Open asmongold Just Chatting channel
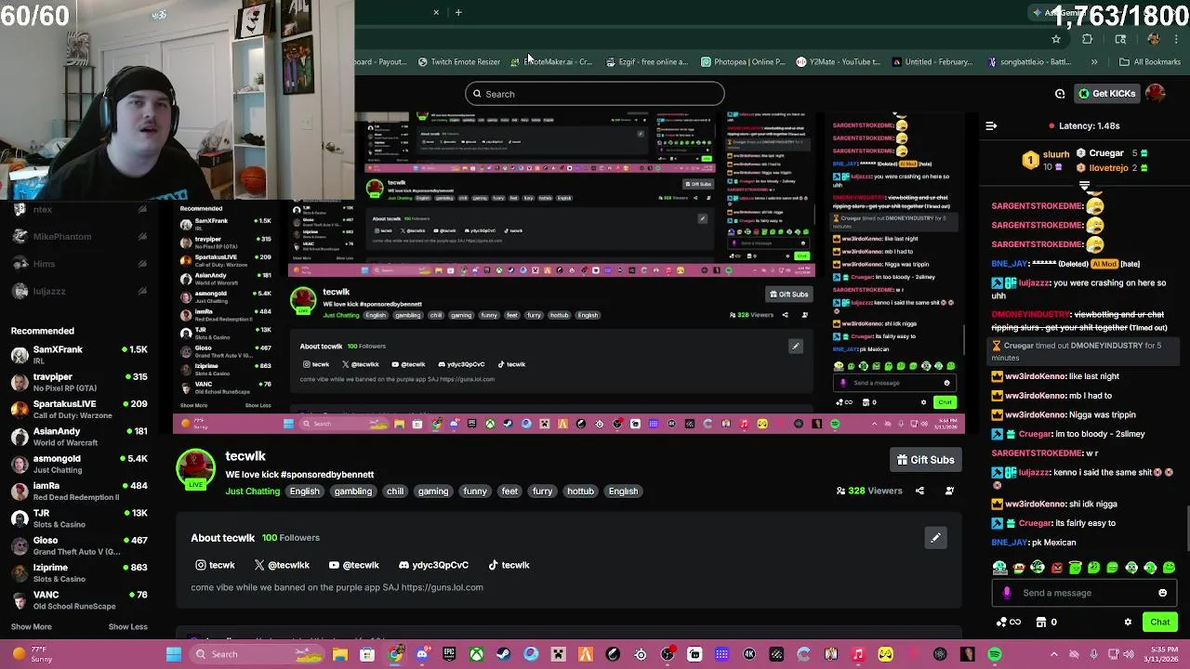Image resolution: width=1190 pixels, height=669 pixels. pyautogui.click(x=79, y=464)
